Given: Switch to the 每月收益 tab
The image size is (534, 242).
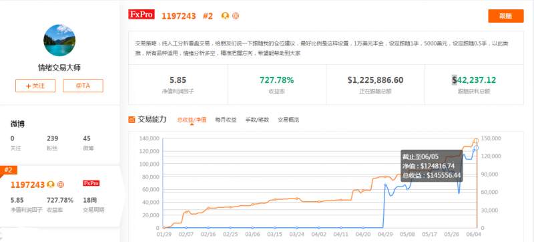Looking at the screenshot, I should pos(226,120).
